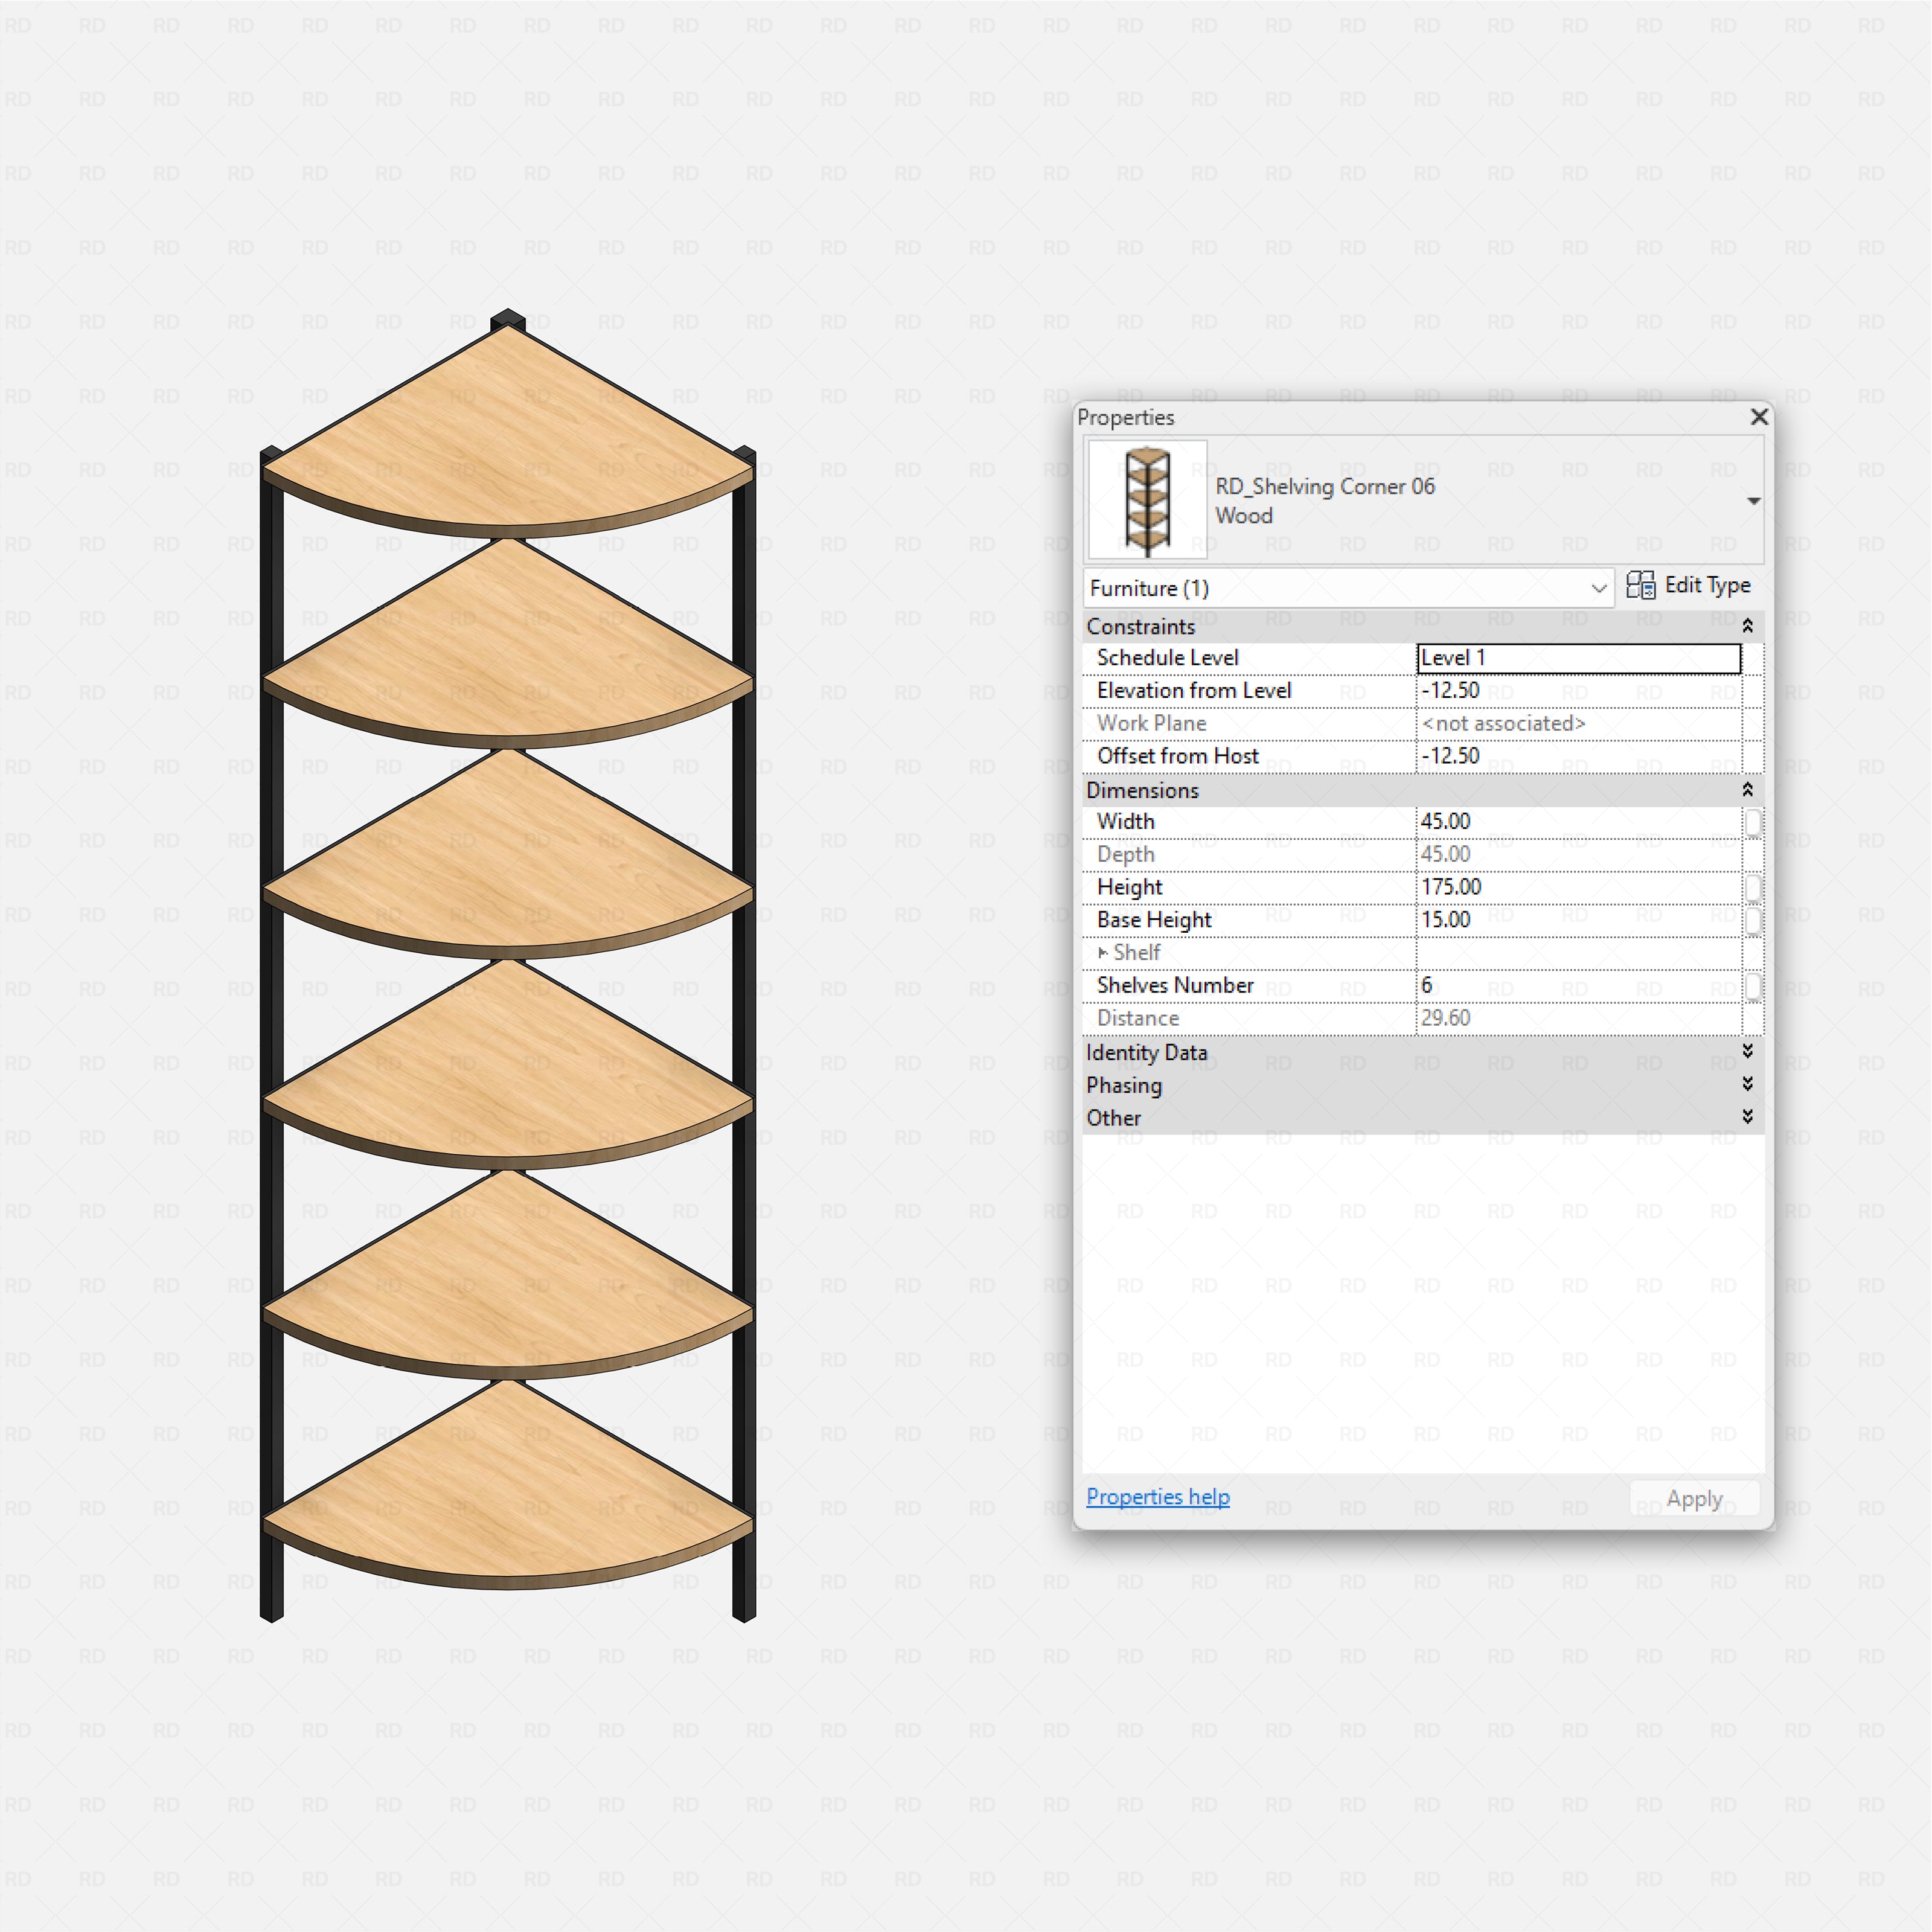This screenshot has height=1932, width=1932.
Task: Open the RD_Shelving Corner 06 type selector dropdown
Action: [1754, 500]
